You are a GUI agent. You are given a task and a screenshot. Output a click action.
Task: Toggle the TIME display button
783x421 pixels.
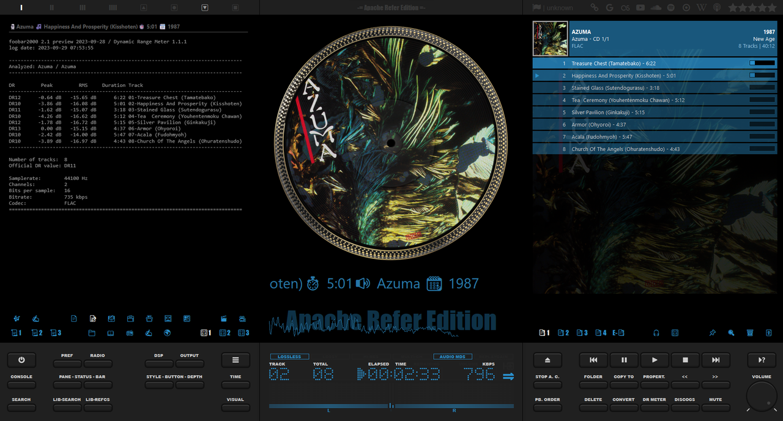[x=236, y=384]
